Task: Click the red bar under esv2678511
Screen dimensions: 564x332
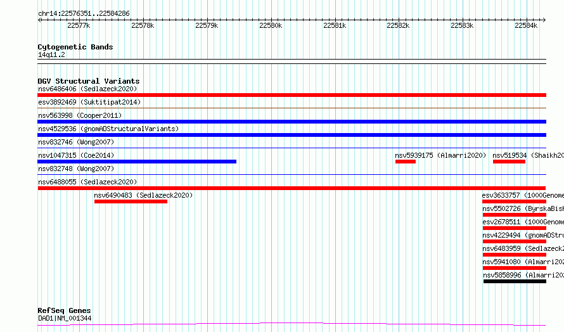Action: tap(515, 228)
